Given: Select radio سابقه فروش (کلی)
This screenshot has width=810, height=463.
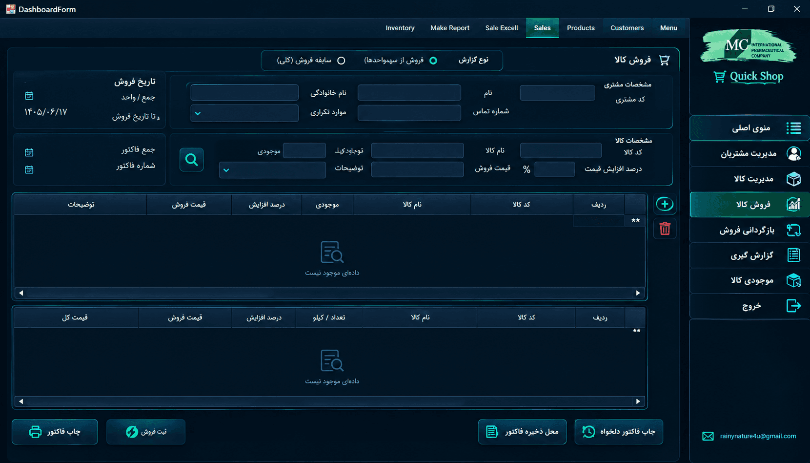Looking at the screenshot, I should pyautogui.click(x=341, y=61).
